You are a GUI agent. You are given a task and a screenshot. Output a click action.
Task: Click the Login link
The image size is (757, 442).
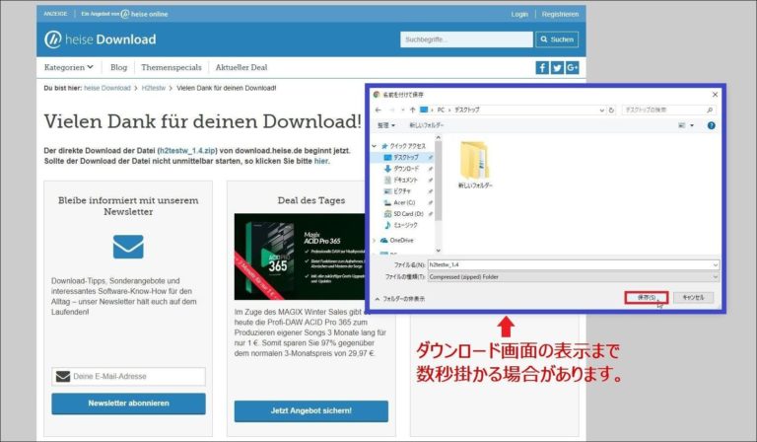pyautogui.click(x=519, y=15)
